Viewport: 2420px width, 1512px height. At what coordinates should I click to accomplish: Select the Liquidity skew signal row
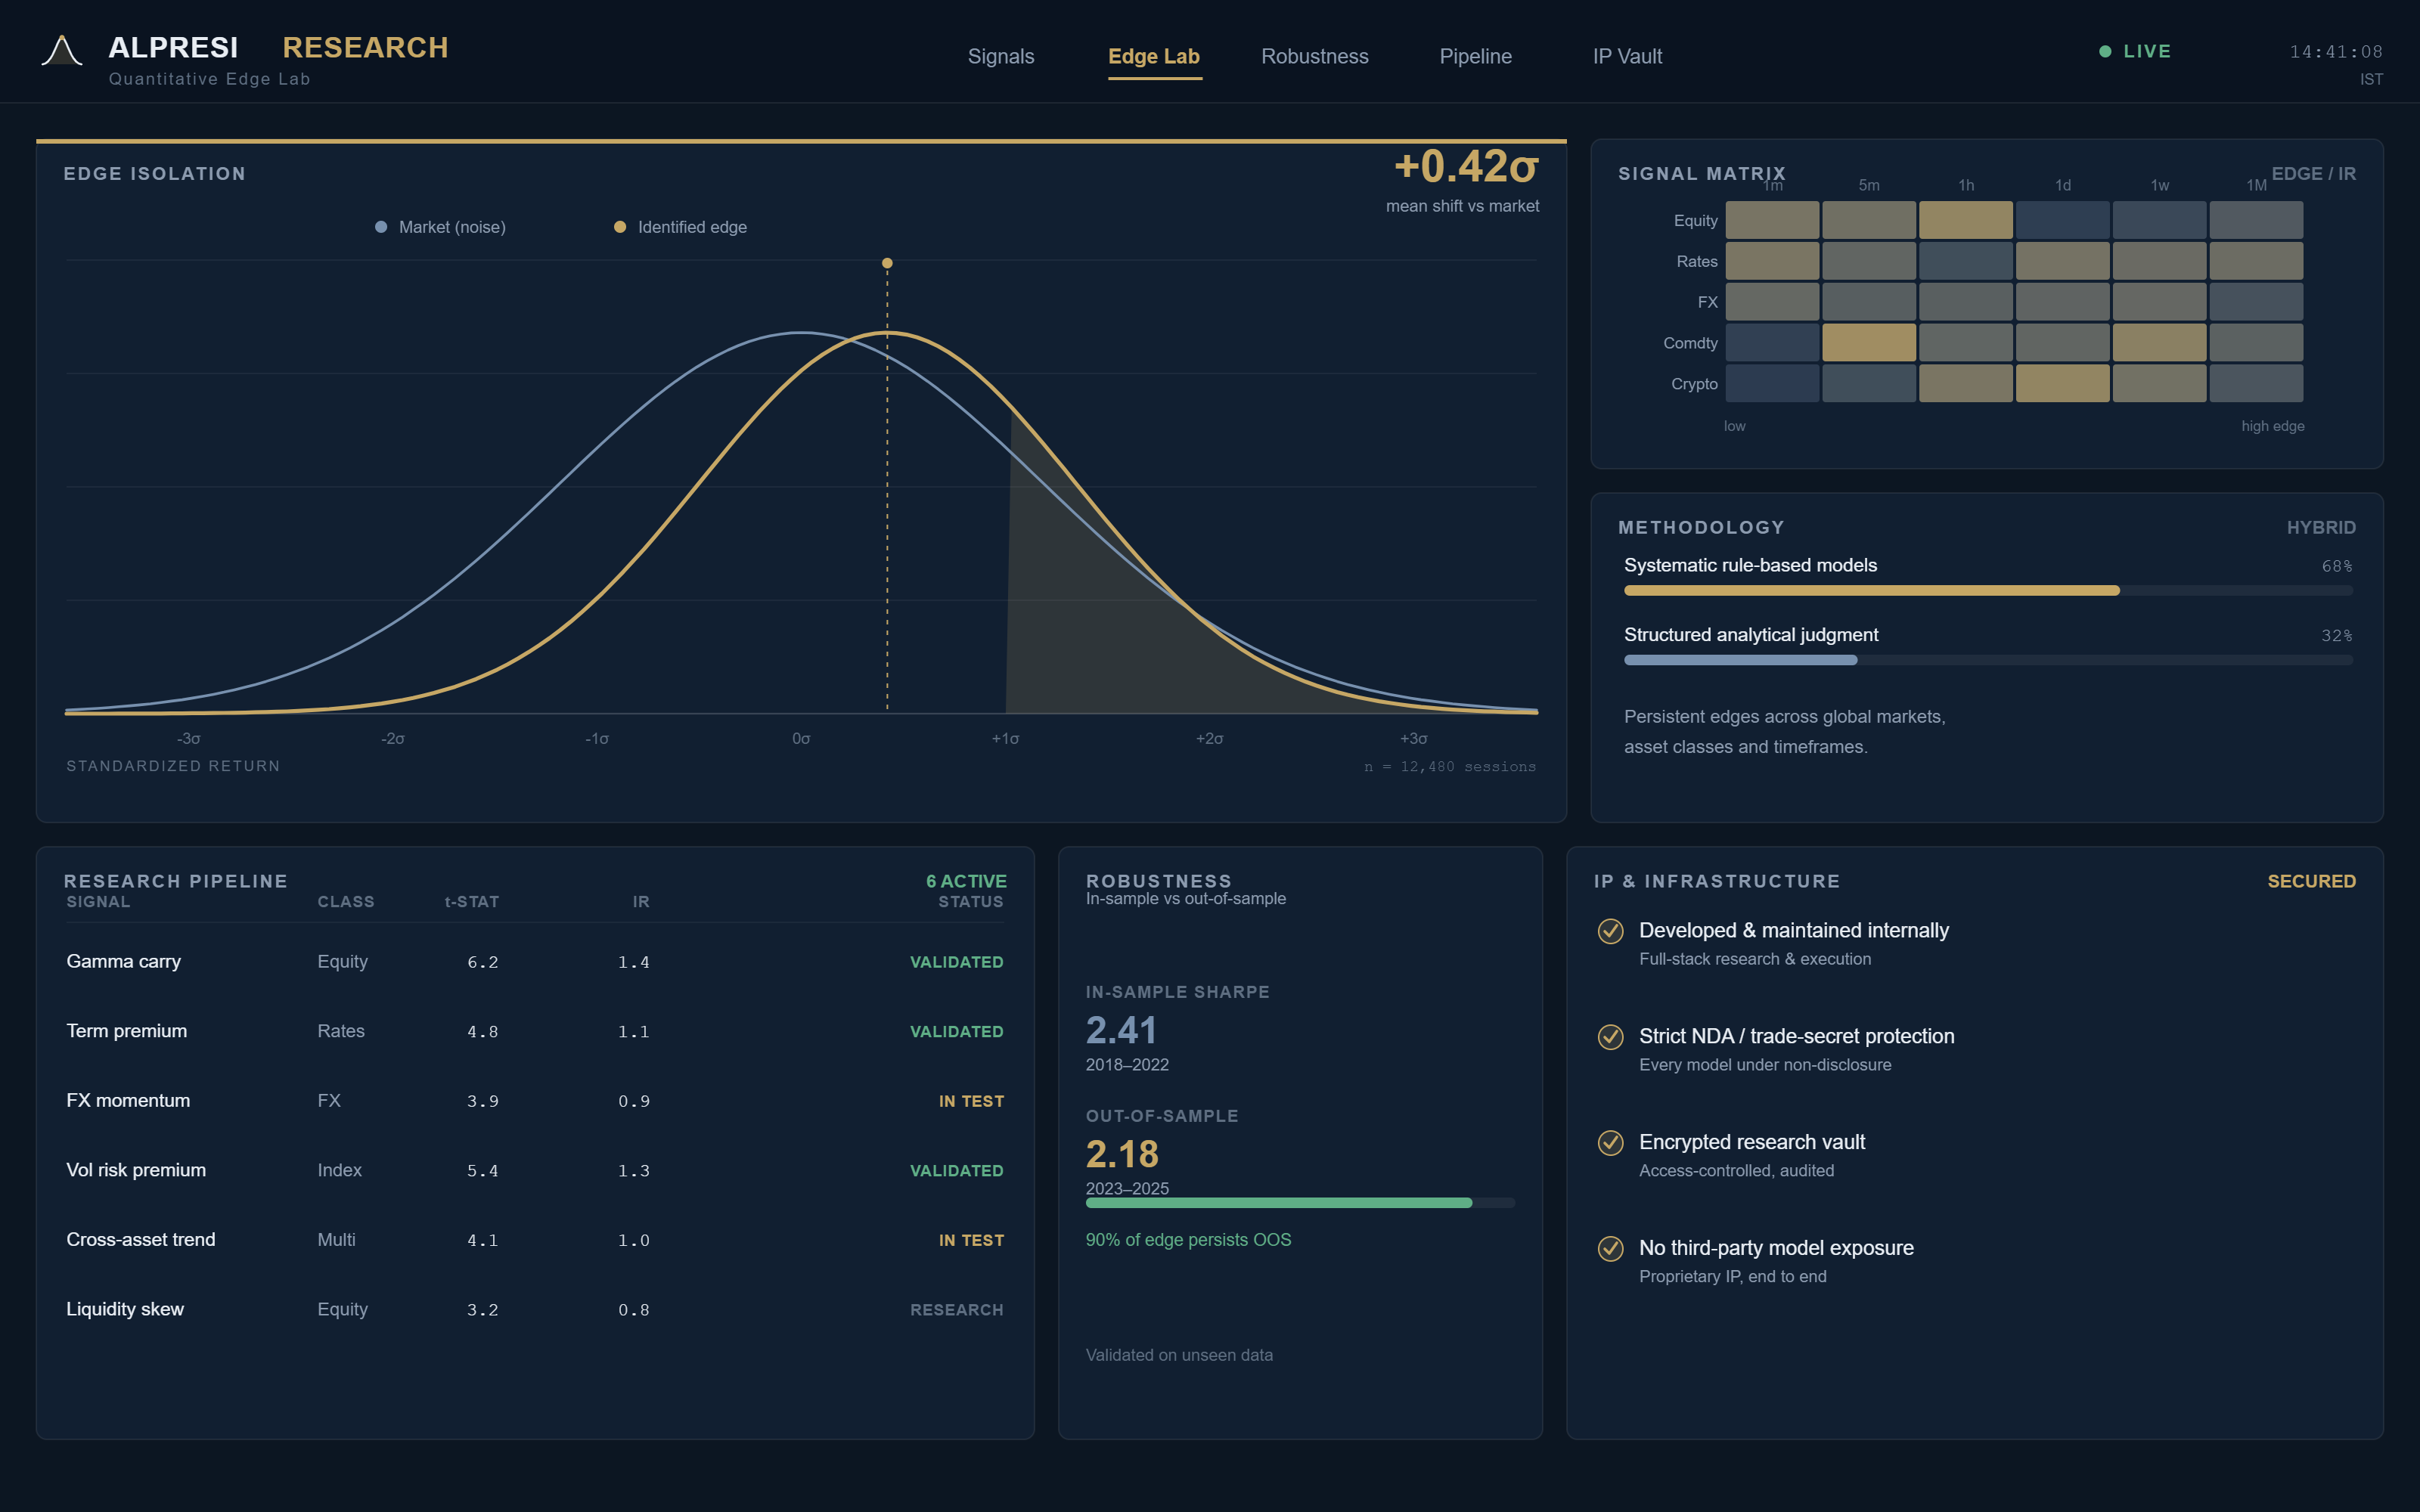point(535,1309)
